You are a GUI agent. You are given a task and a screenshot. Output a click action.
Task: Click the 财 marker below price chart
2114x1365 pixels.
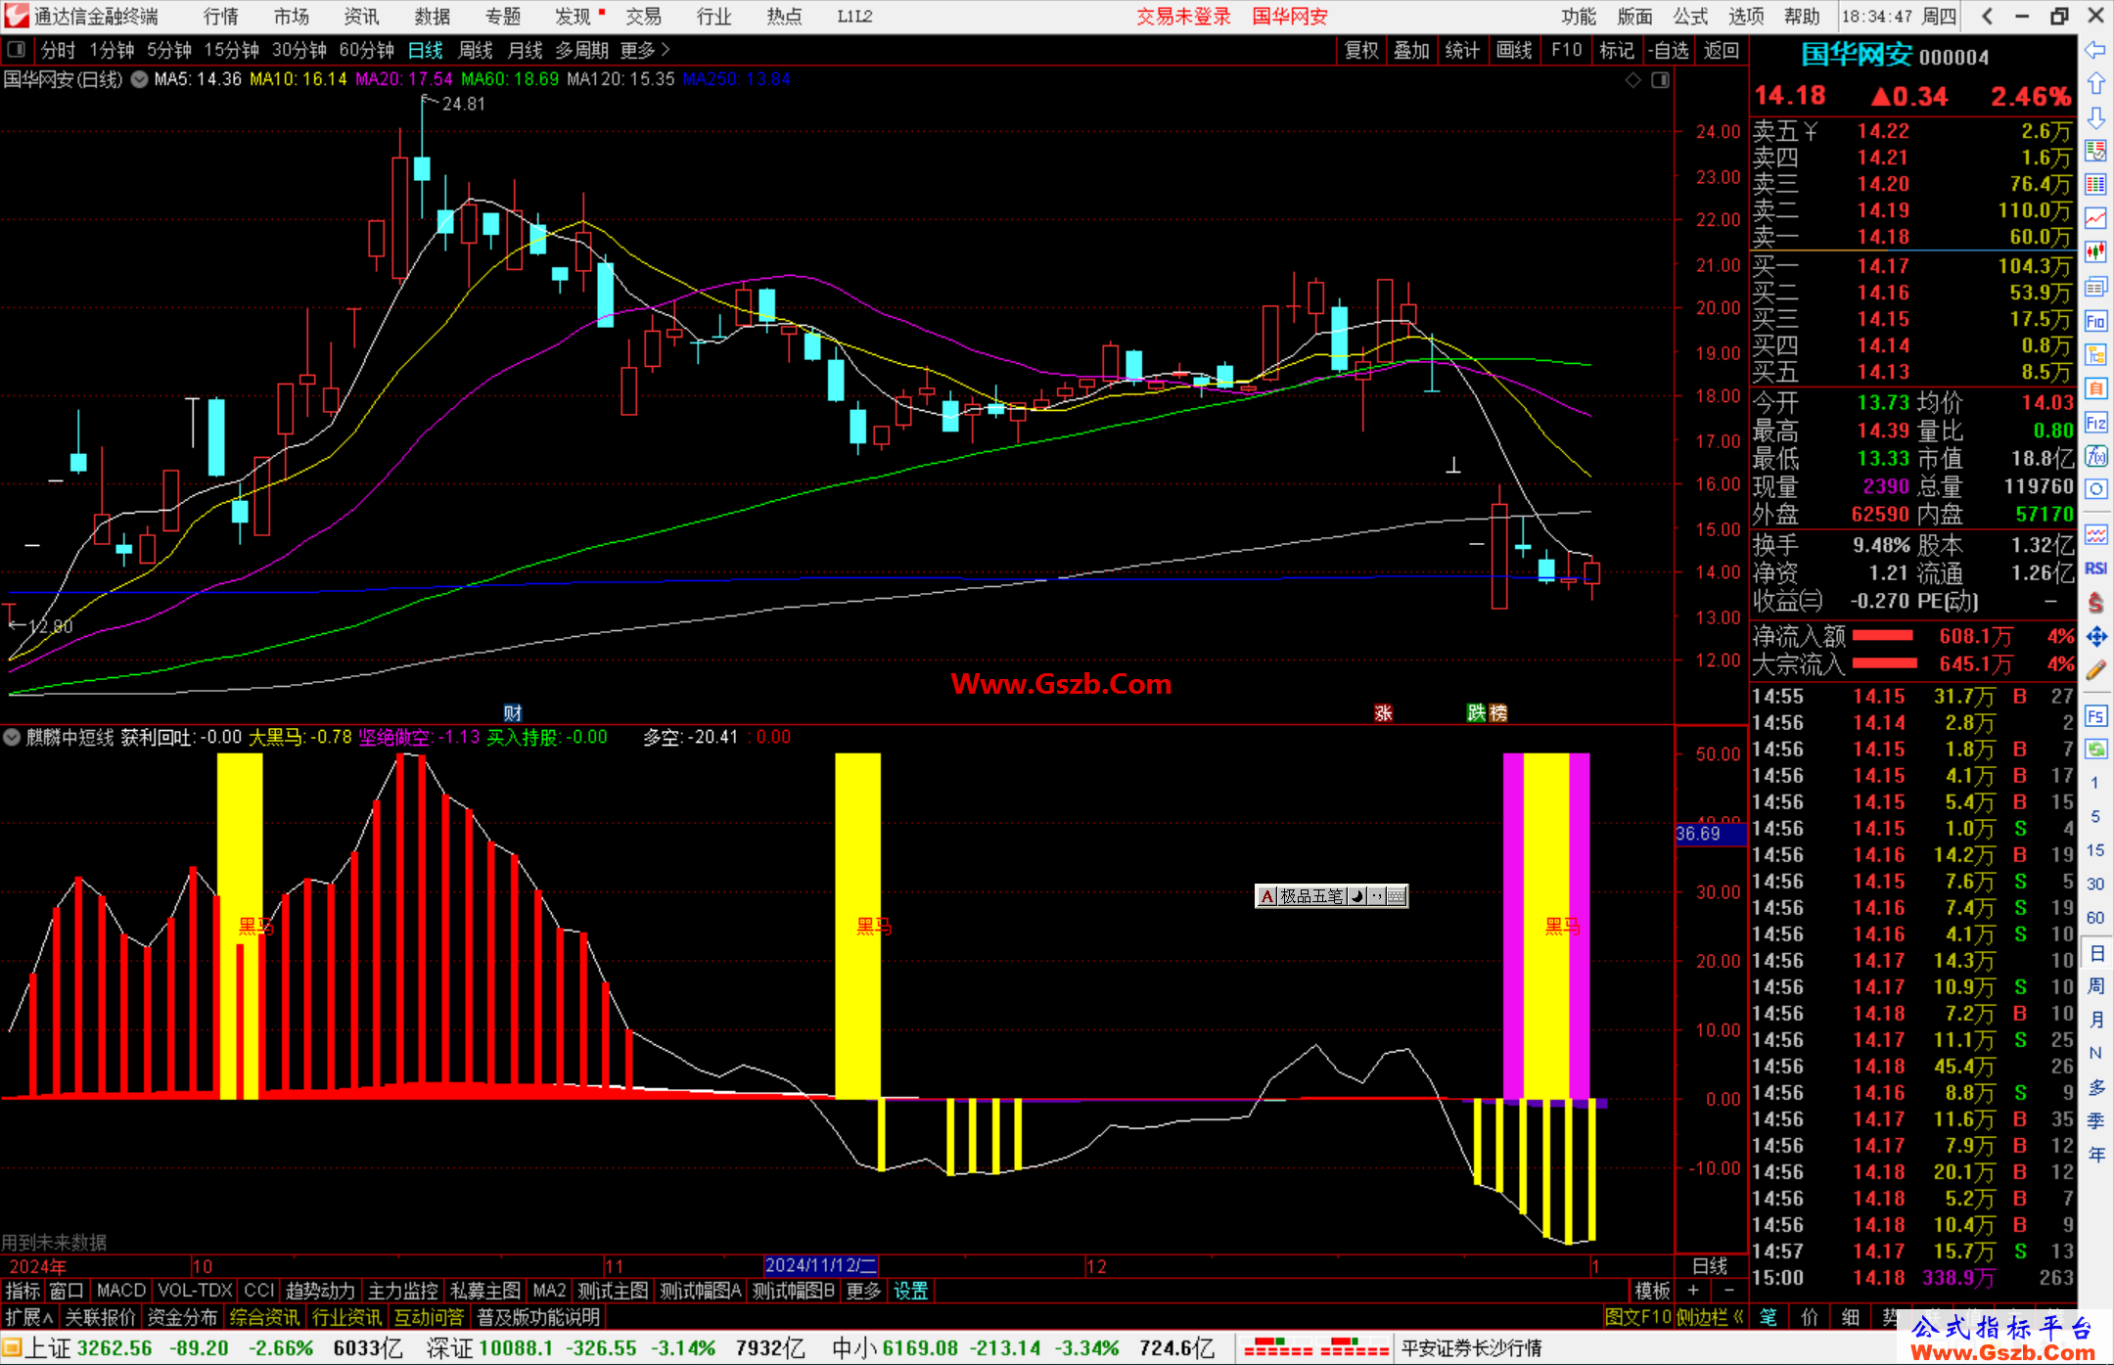513,713
